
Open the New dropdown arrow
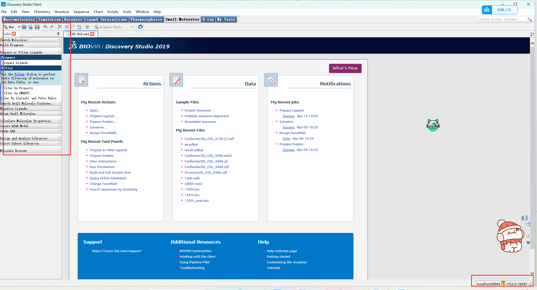point(19,27)
